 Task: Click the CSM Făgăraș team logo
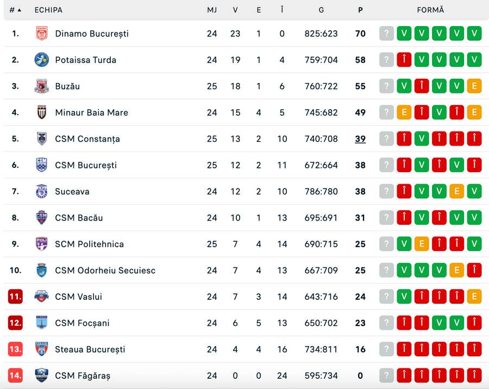[41, 375]
